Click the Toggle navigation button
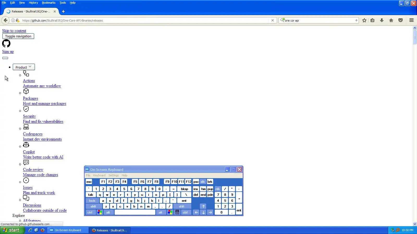 (18, 36)
